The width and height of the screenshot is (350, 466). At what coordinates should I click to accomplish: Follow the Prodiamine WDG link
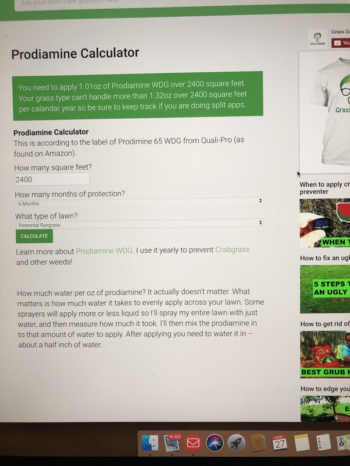[x=104, y=251]
